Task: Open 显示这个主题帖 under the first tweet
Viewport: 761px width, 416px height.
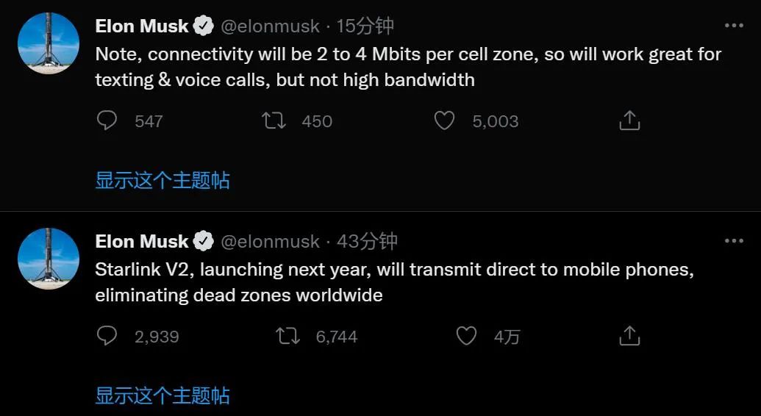Action: pos(162,181)
